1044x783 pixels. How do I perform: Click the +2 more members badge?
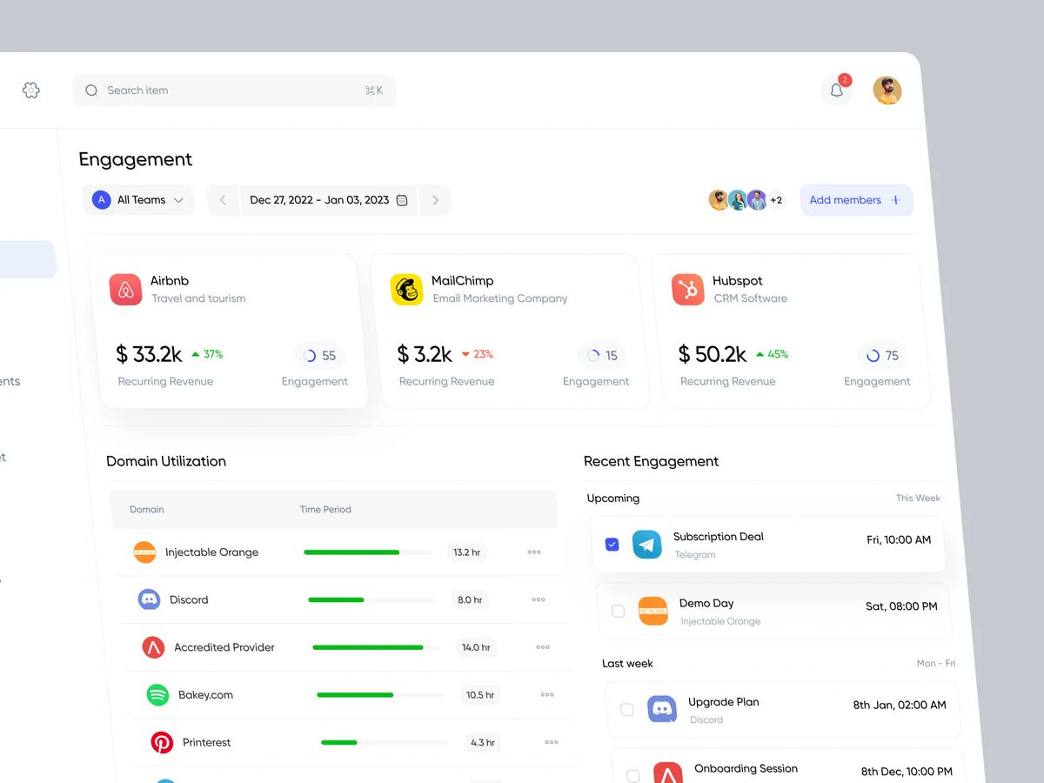pos(776,200)
